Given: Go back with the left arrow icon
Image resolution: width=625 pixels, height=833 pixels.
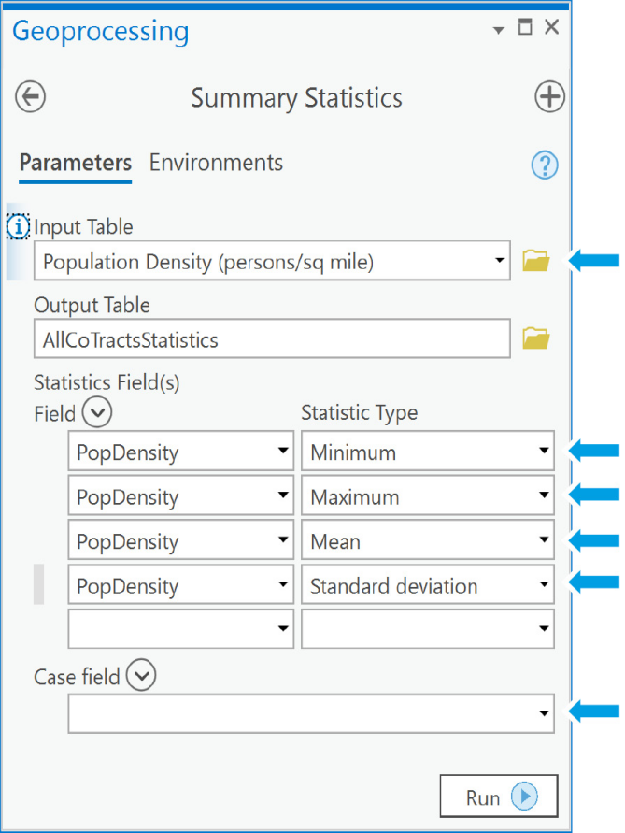Looking at the screenshot, I should coord(30,96).
